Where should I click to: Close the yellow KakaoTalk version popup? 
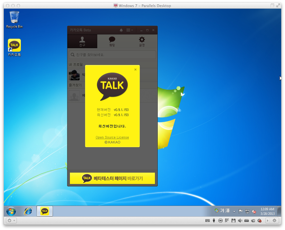point(135,69)
